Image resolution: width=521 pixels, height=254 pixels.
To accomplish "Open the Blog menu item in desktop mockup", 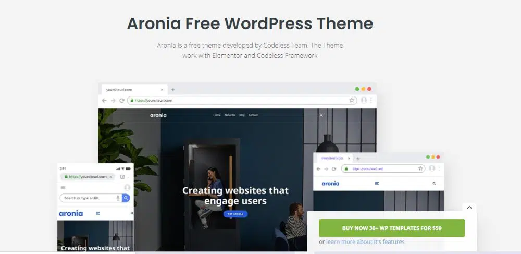I will click(242, 115).
